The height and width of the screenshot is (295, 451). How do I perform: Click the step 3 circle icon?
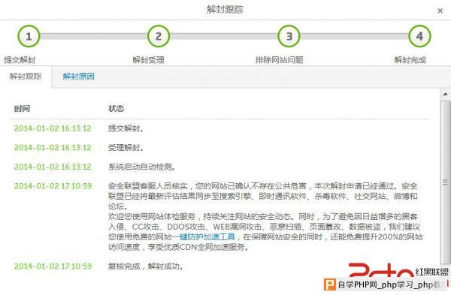(x=289, y=36)
